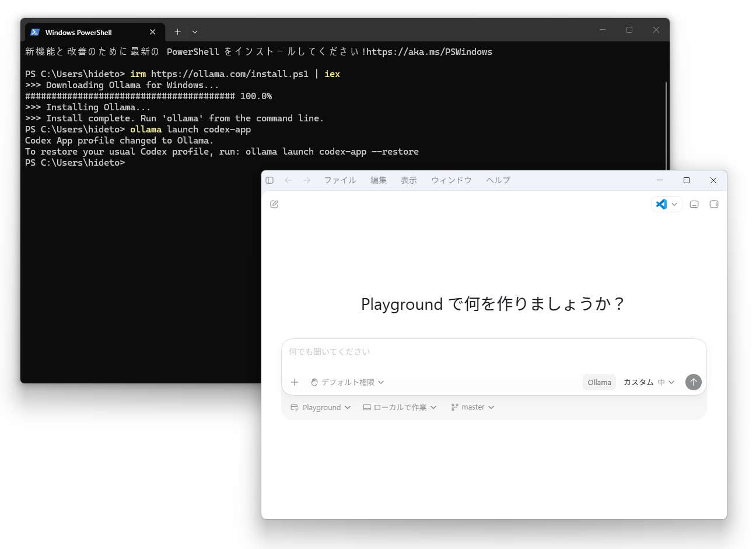Viewport: 756px width, 549px height.
Task: Add an attachment with the plus icon
Action: [295, 382]
